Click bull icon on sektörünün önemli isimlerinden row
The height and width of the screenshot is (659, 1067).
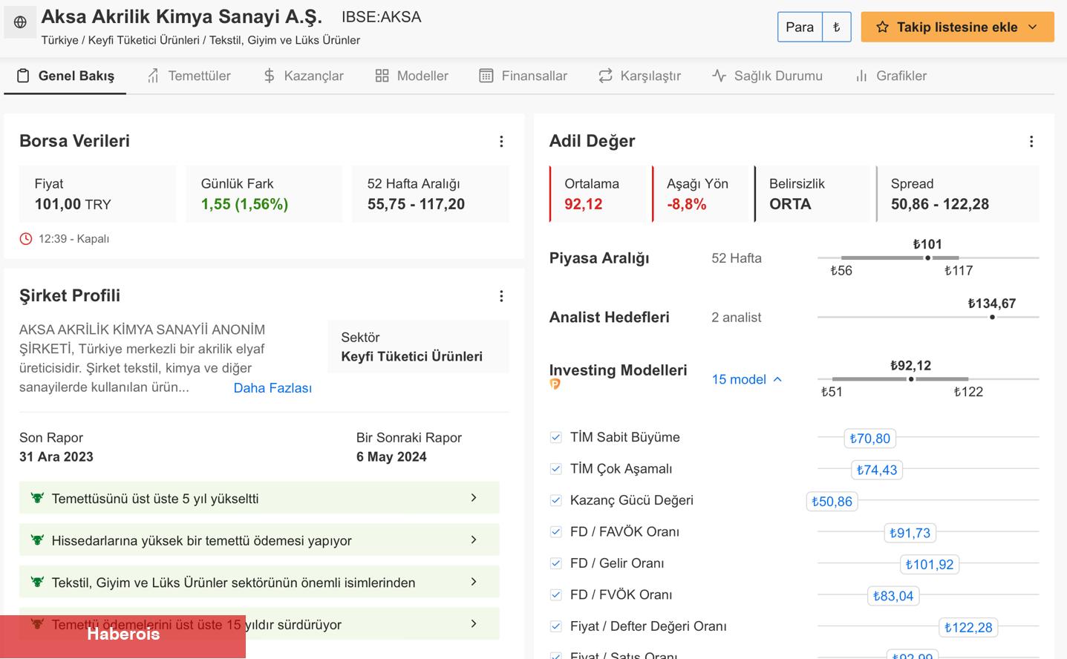click(x=37, y=582)
